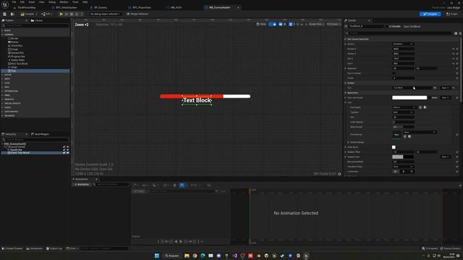Select the Text Block widget on the canvas

(x=197, y=100)
